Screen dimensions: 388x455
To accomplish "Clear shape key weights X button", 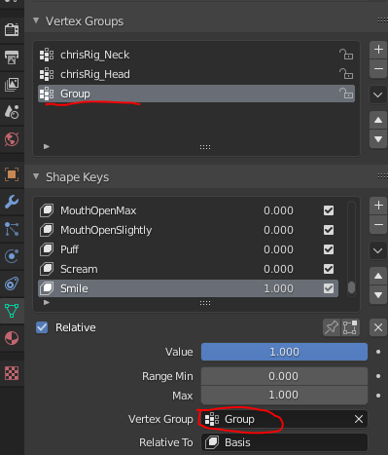I will 378,327.
